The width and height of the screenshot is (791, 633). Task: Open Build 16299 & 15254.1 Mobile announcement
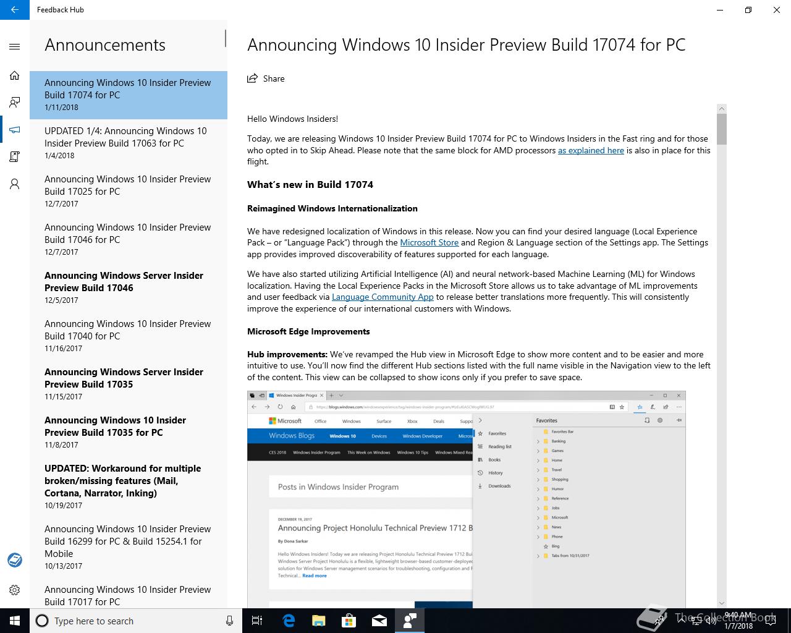[x=129, y=547]
